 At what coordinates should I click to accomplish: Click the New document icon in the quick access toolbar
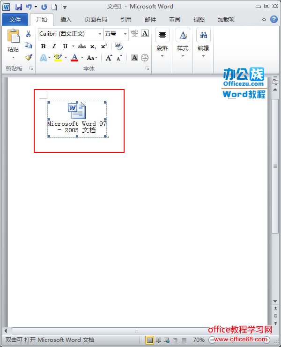point(54,7)
